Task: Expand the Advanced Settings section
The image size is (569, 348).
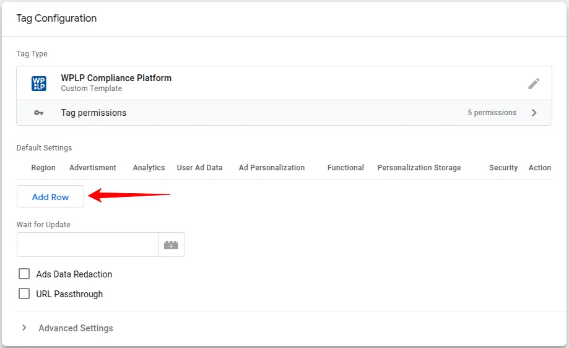Action: tap(24, 328)
